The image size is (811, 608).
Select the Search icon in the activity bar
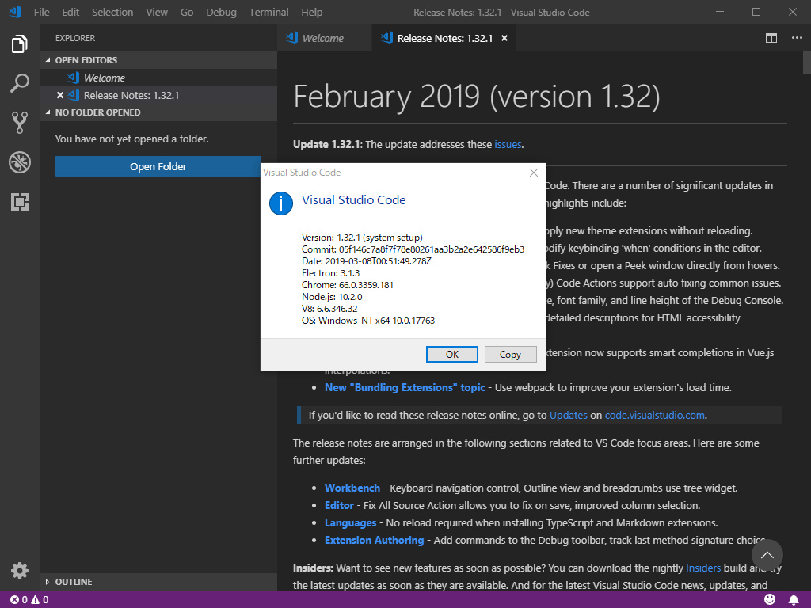click(x=19, y=84)
